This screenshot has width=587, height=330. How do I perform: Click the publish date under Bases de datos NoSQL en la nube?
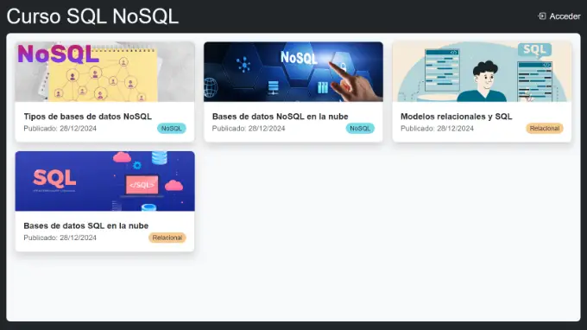[x=249, y=129]
